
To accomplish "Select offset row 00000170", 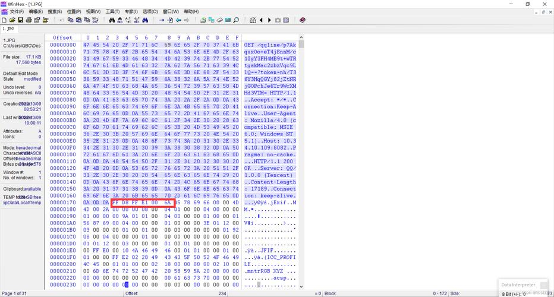I will pyautogui.click(x=63, y=203).
